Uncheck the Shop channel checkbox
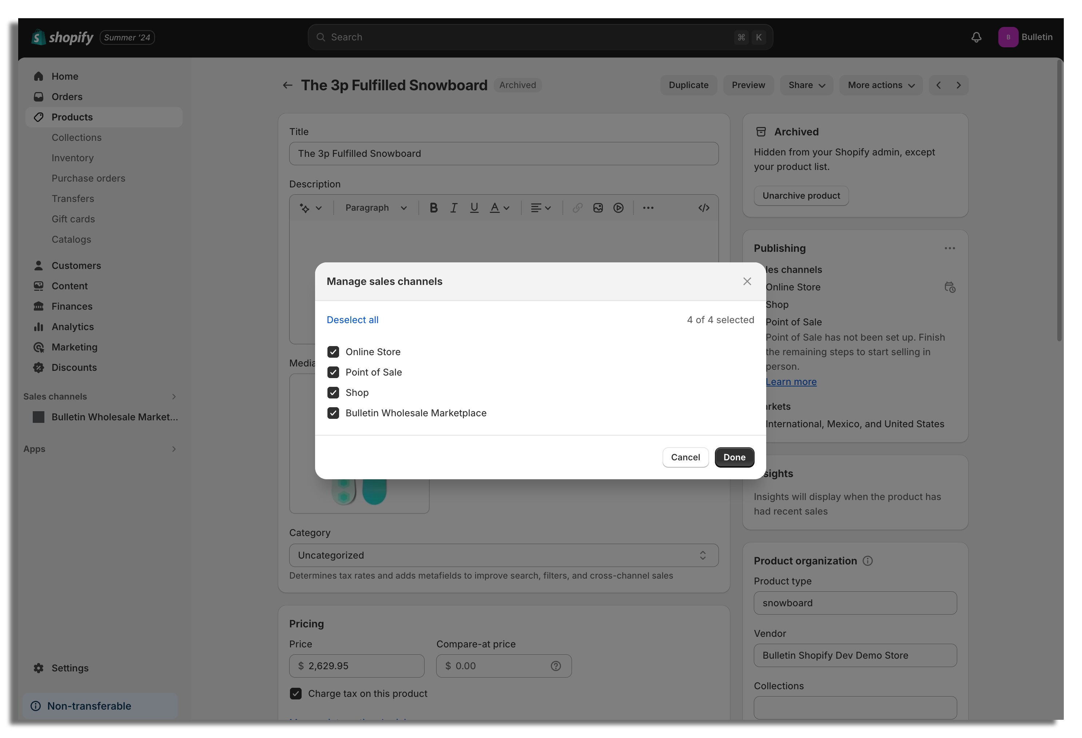Image resolution: width=1082 pixels, height=738 pixels. (333, 393)
